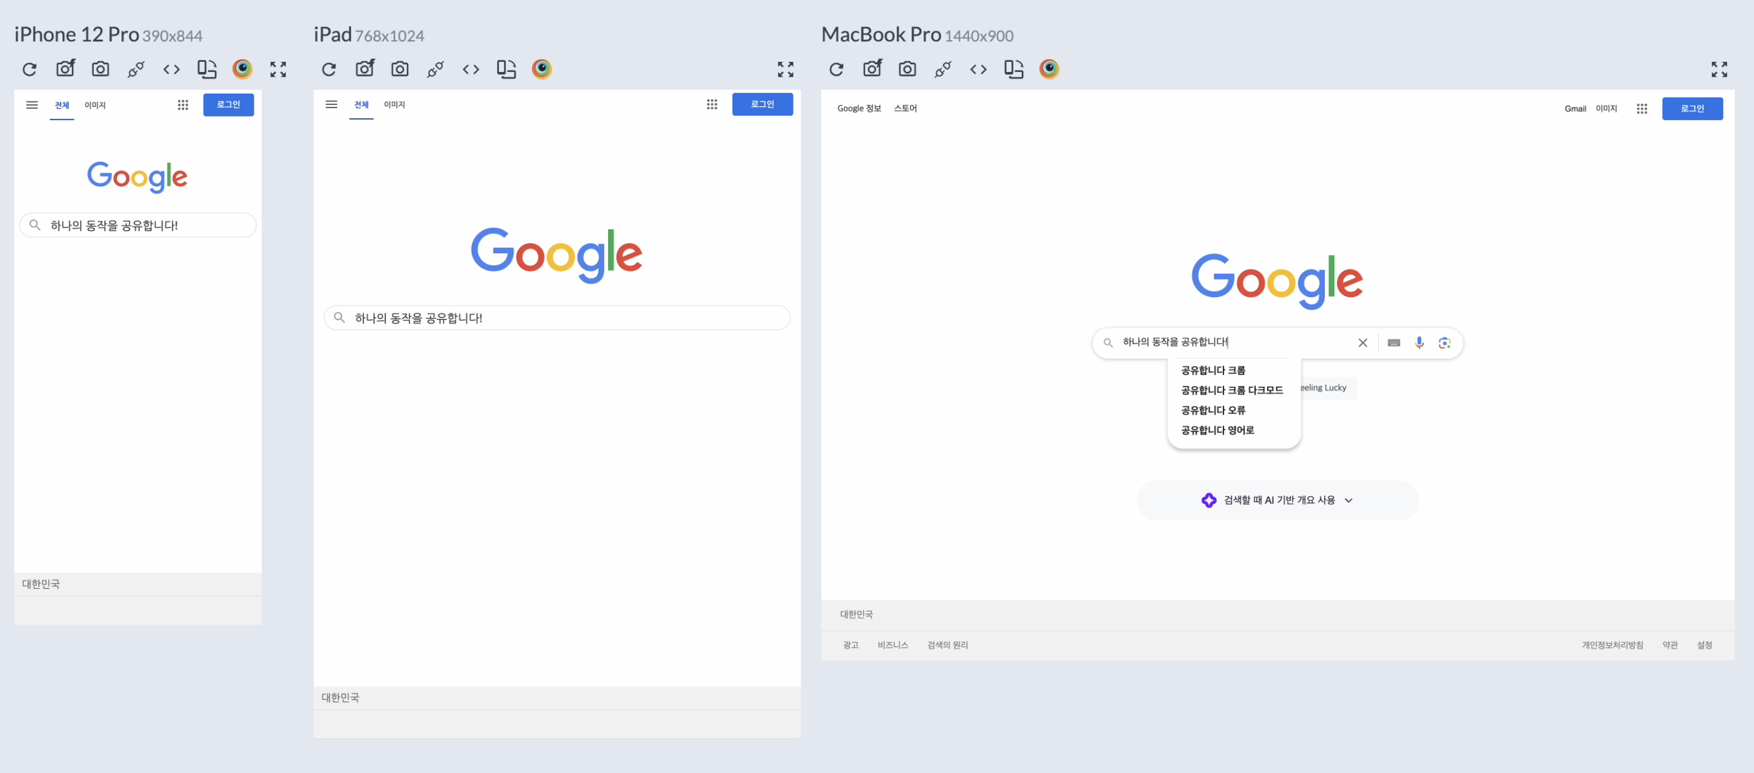
Task: Open Gmail link in MacBook view
Action: tap(1576, 109)
